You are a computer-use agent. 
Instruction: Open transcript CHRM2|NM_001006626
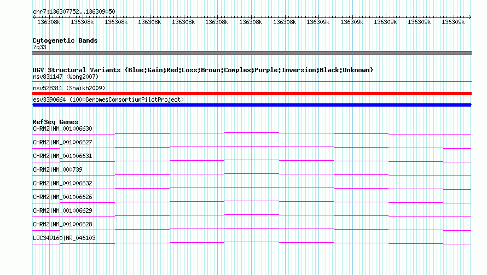click(x=62, y=197)
